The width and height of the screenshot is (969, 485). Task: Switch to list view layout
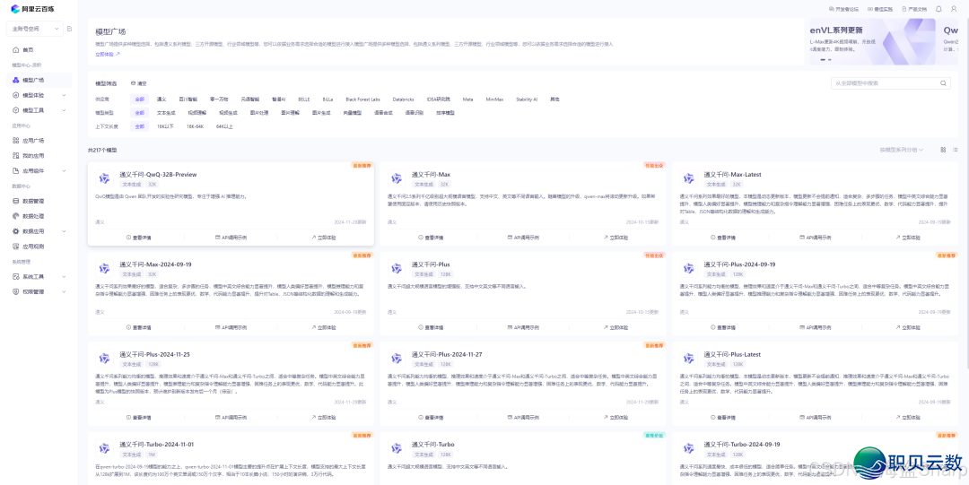point(956,150)
